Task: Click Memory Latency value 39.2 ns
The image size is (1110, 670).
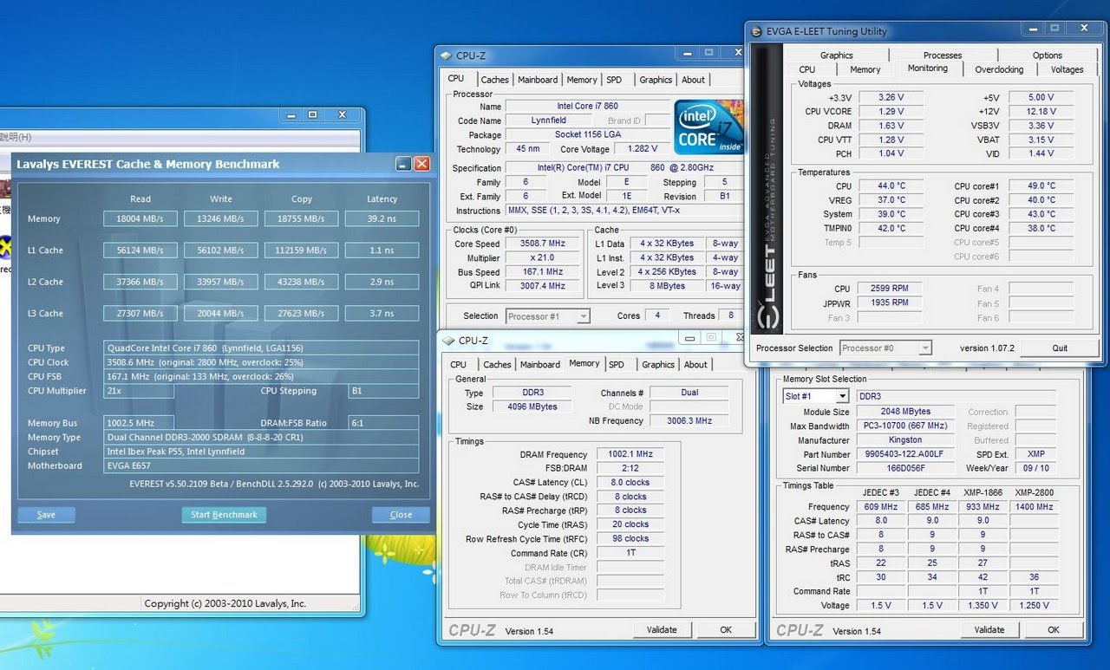Action: tap(382, 219)
